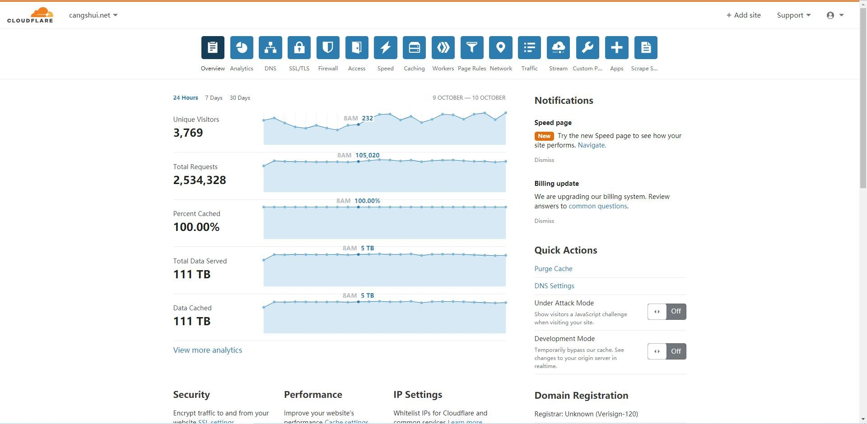Click the Total Requests chart

(x=385, y=175)
